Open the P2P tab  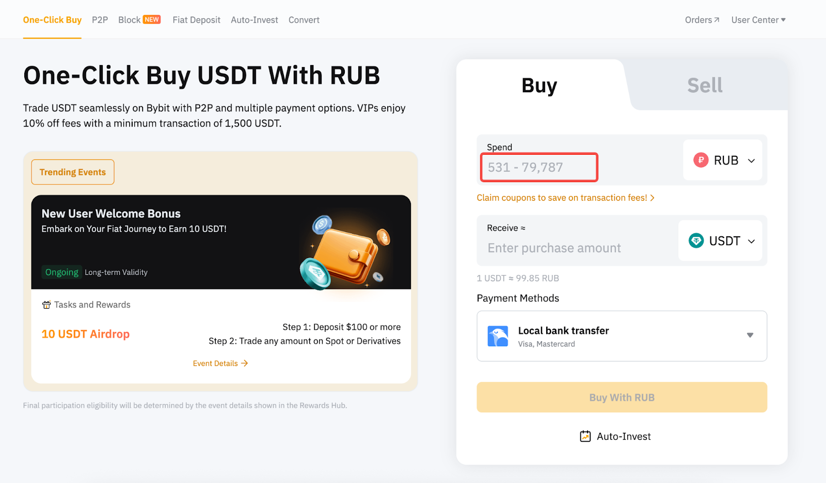[x=100, y=20]
